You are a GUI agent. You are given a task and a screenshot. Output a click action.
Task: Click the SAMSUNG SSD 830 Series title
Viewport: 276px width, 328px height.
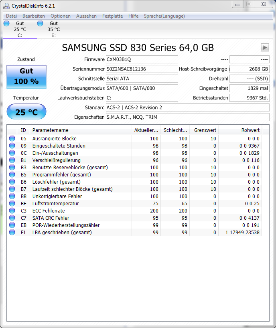[138, 48]
